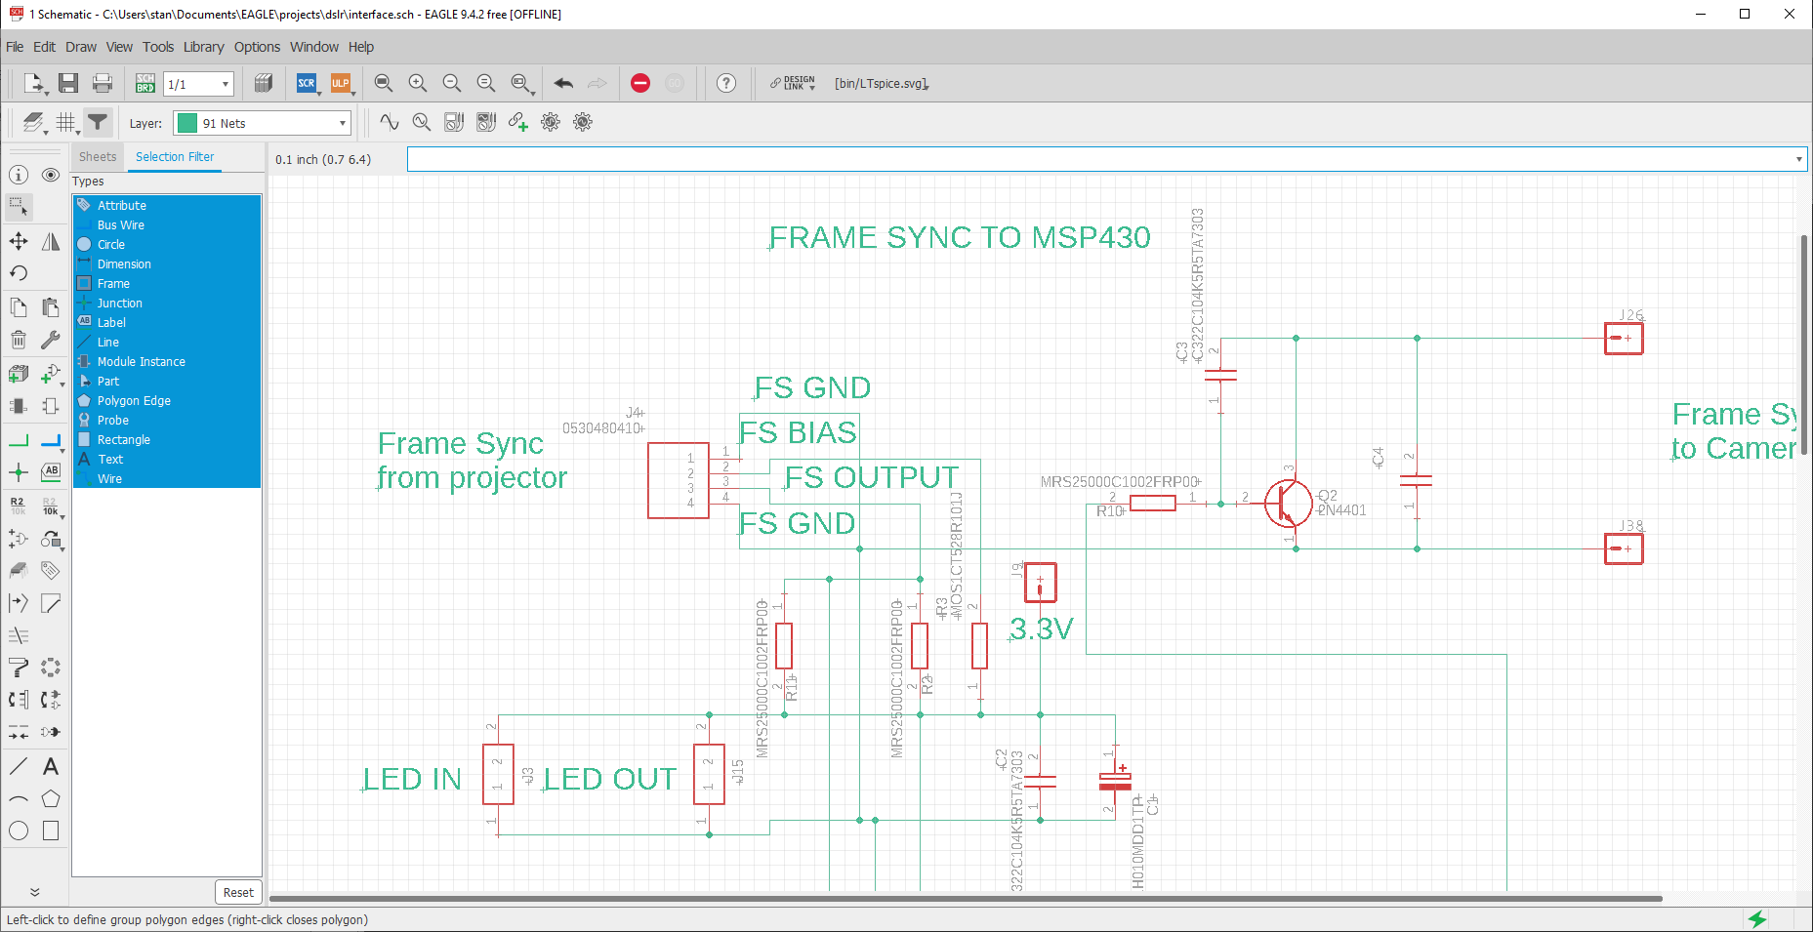1813x932 pixels.
Task: Open the Draw menu
Action: pos(81,47)
